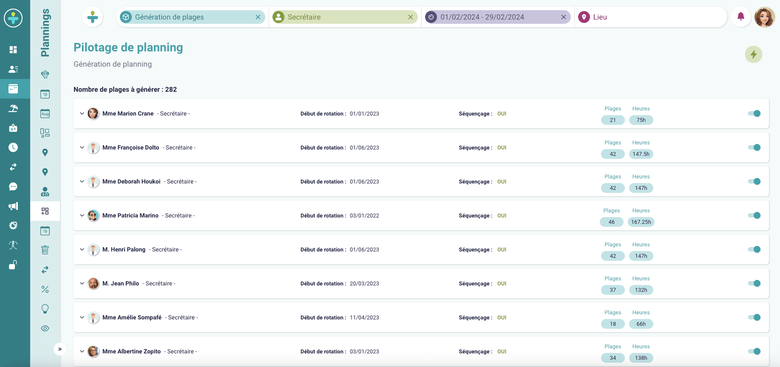
Task: Click Mme Patricia Marino name
Action: (130, 215)
